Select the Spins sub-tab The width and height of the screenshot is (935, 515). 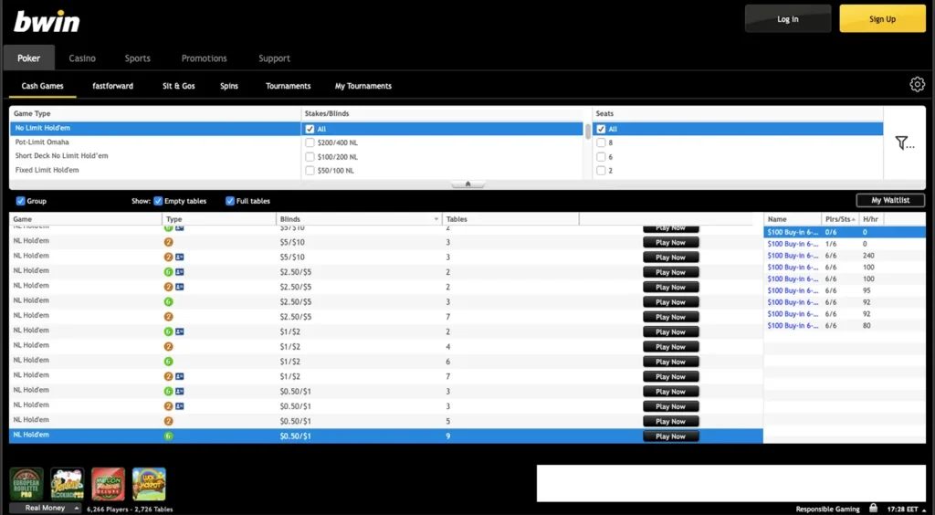229,86
